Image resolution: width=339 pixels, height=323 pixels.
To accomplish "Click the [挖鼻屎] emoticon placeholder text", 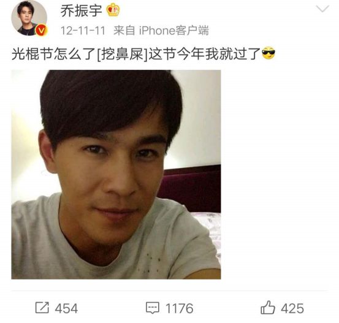I will [122, 54].
